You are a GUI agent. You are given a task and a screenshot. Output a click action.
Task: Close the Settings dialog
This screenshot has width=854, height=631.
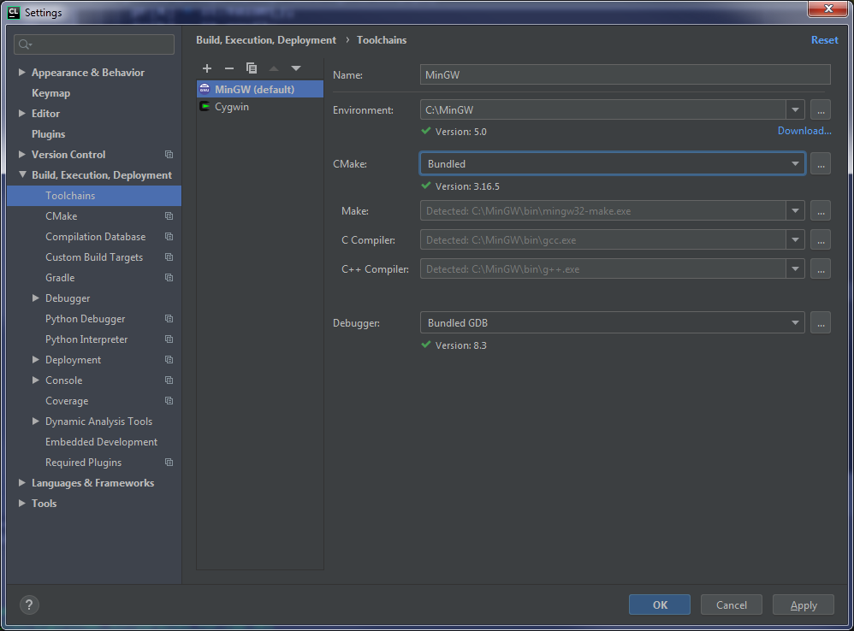pyautogui.click(x=827, y=9)
